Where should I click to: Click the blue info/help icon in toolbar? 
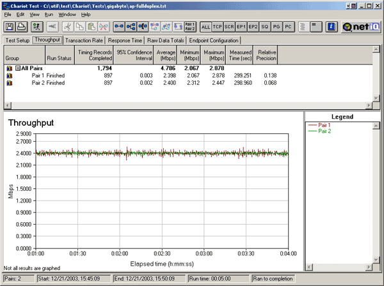point(332,27)
